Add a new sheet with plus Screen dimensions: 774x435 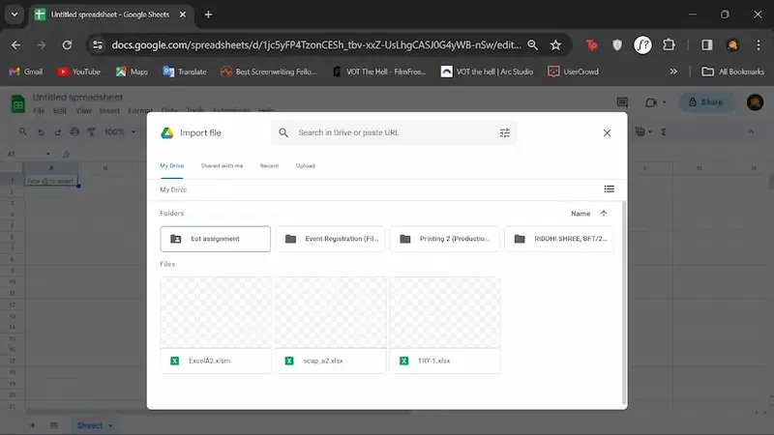coord(33,425)
